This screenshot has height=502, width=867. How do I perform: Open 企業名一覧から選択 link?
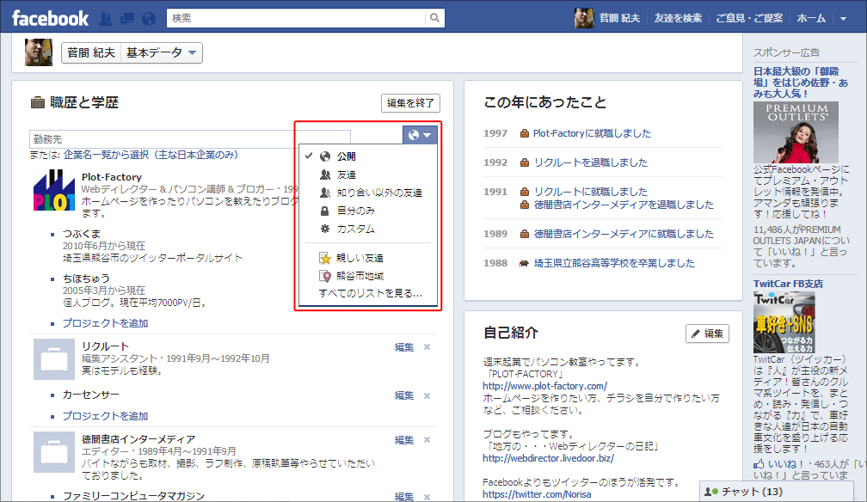(x=151, y=155)
